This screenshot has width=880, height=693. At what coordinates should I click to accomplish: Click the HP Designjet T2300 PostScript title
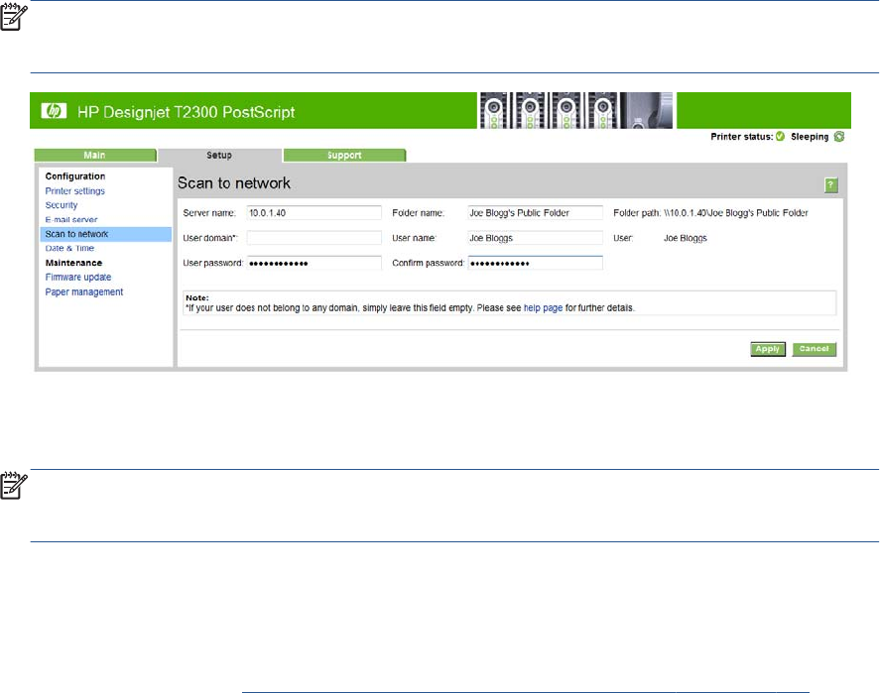click(x=186, y=112)
